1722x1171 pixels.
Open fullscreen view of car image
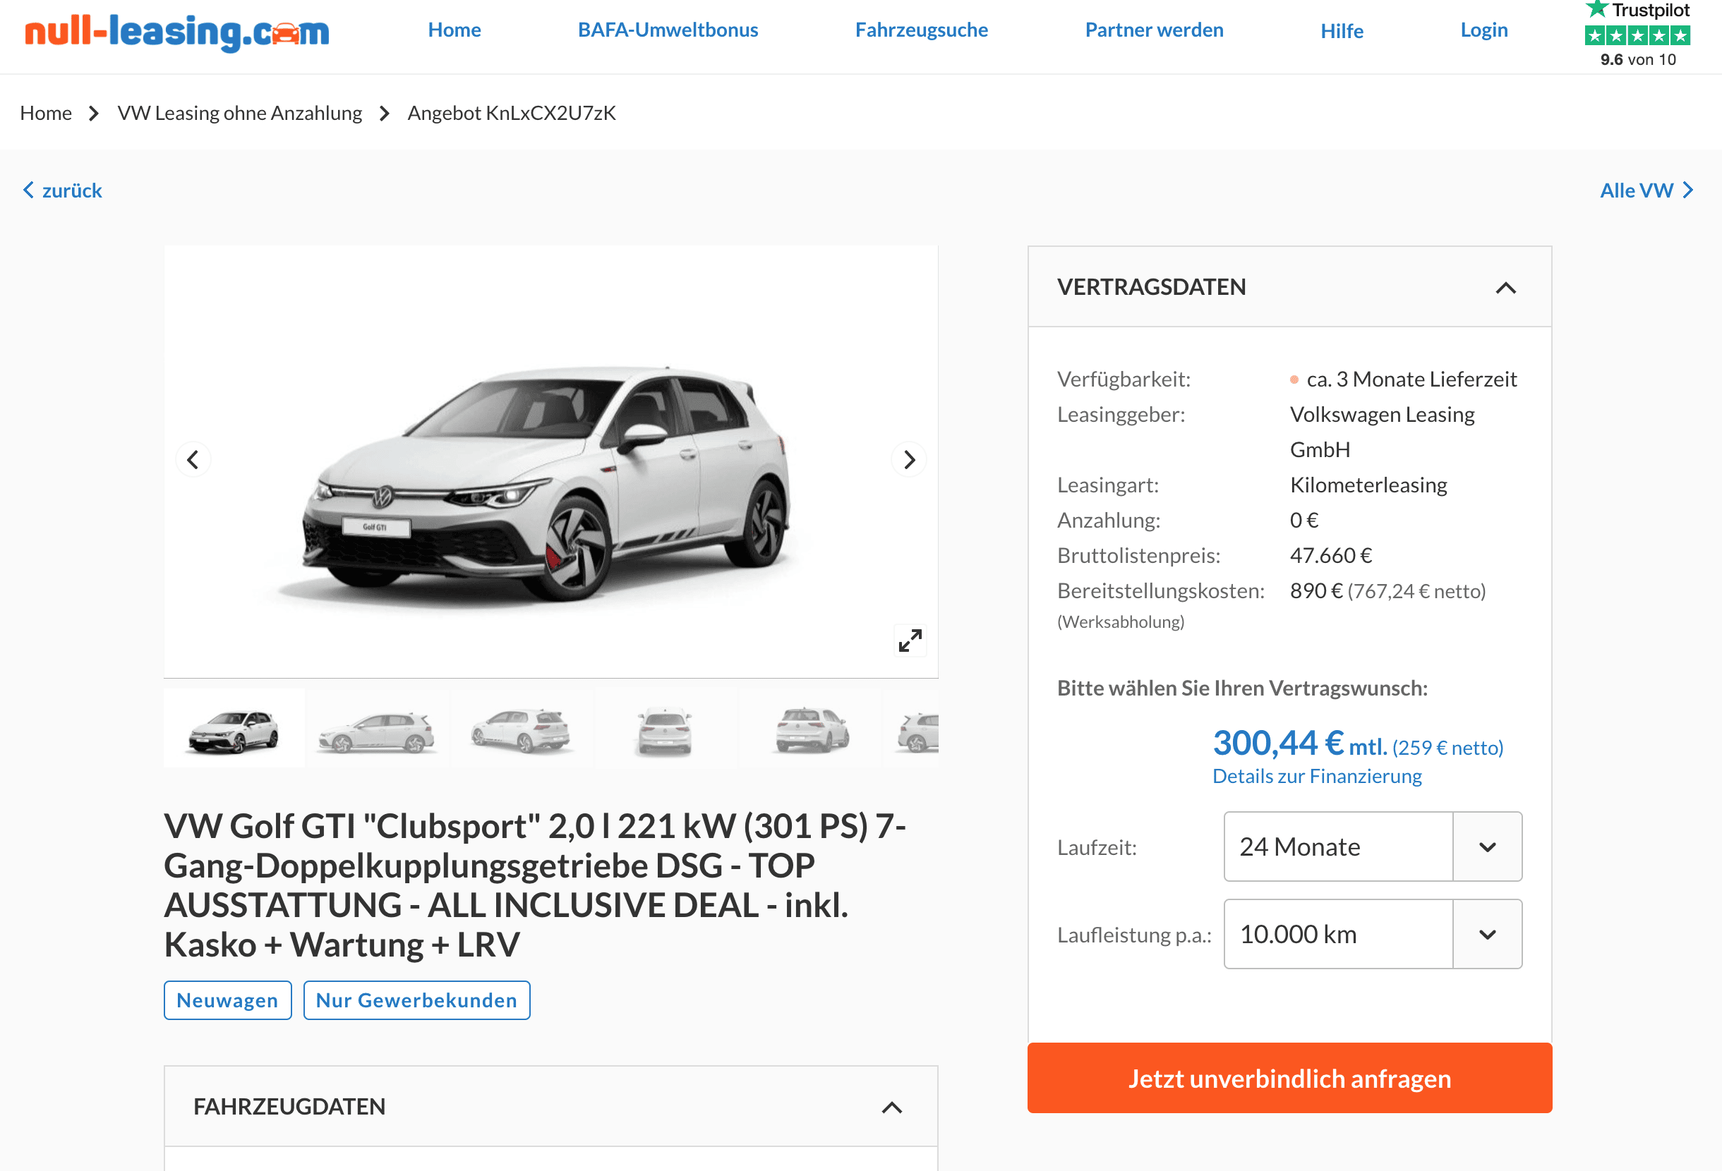tap(910, 641)
